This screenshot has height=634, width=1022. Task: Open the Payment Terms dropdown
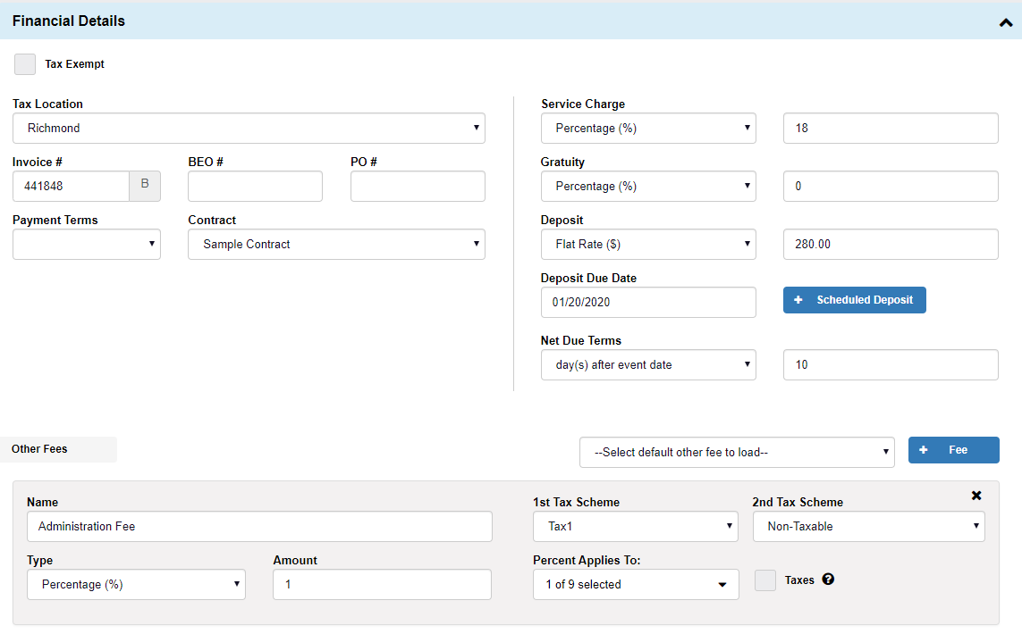point(87,244)
